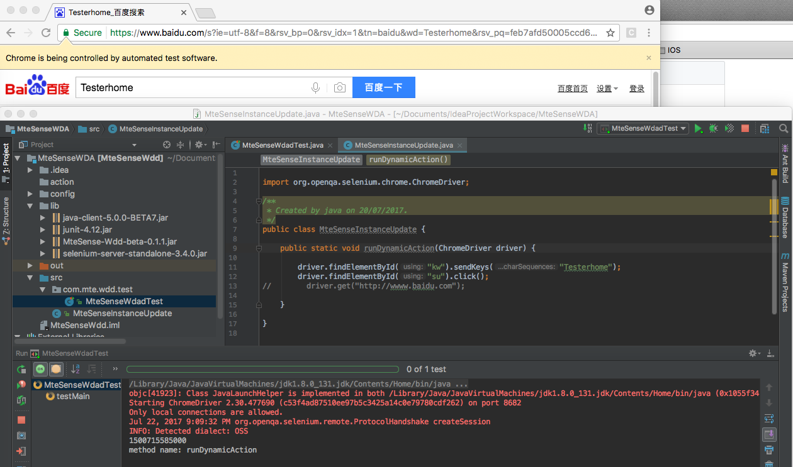The width and height of the screenshot is (793, 467).
Task: Click the test progress bar in Run panel
Action: (262, 370)
